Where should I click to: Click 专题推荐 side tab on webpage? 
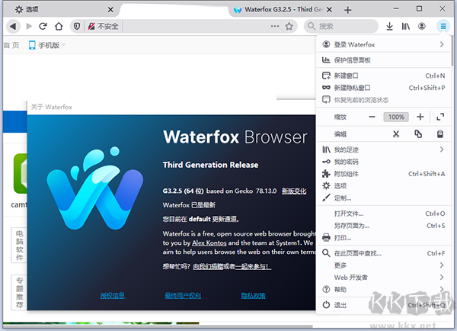click(x=19, y=292)
